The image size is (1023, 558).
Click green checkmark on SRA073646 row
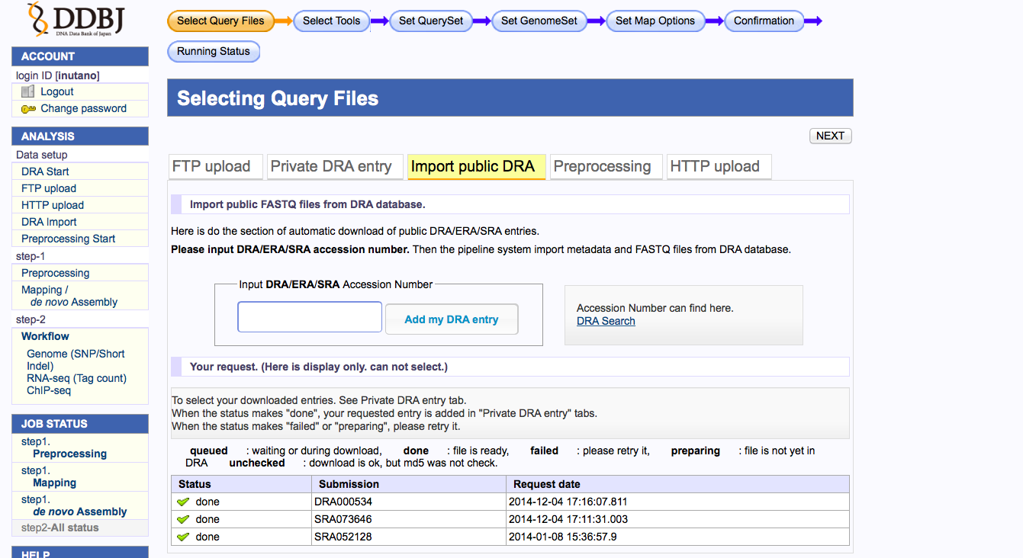[183, 519]
